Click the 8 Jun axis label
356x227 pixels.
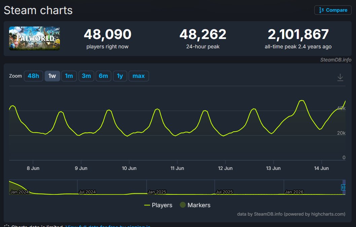pos(33,168)
